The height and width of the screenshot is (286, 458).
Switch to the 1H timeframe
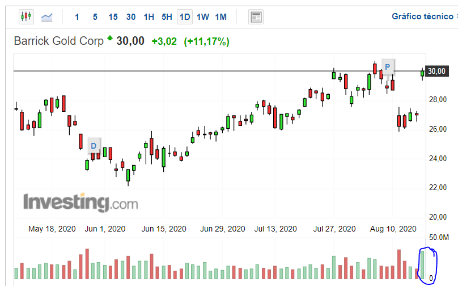[x=149, y=17]
